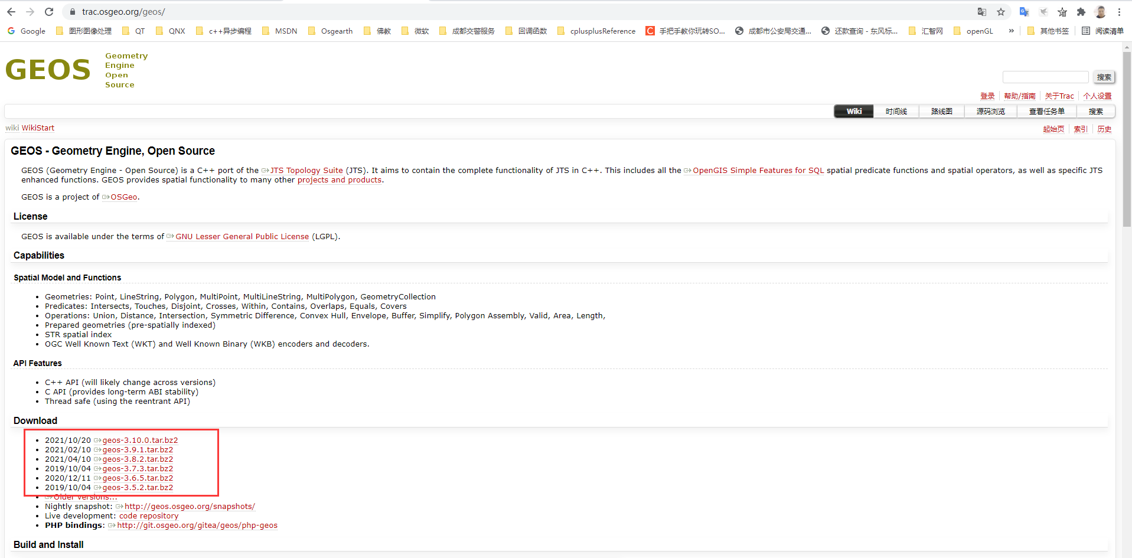Expand the hidden bookmarks chevron

coord(1012,31)
